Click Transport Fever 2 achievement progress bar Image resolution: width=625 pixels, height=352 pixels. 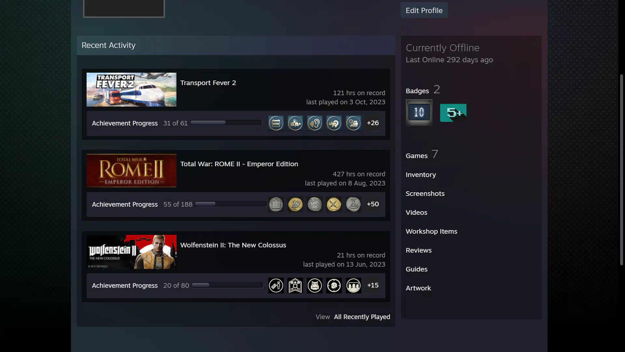[x=226, y=123]
